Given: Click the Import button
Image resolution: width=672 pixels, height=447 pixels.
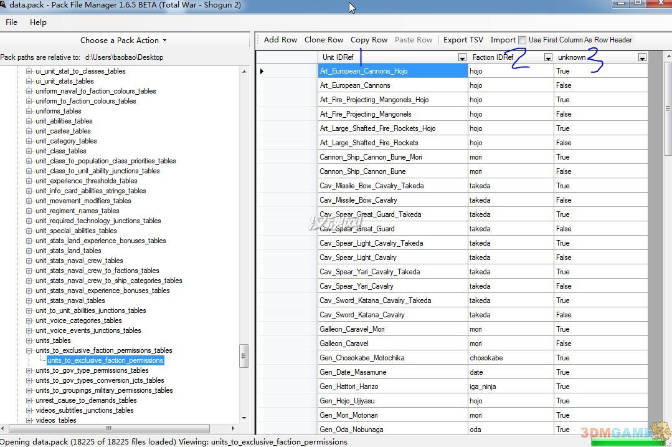Looking at the screenshot, I should [503, 40].
